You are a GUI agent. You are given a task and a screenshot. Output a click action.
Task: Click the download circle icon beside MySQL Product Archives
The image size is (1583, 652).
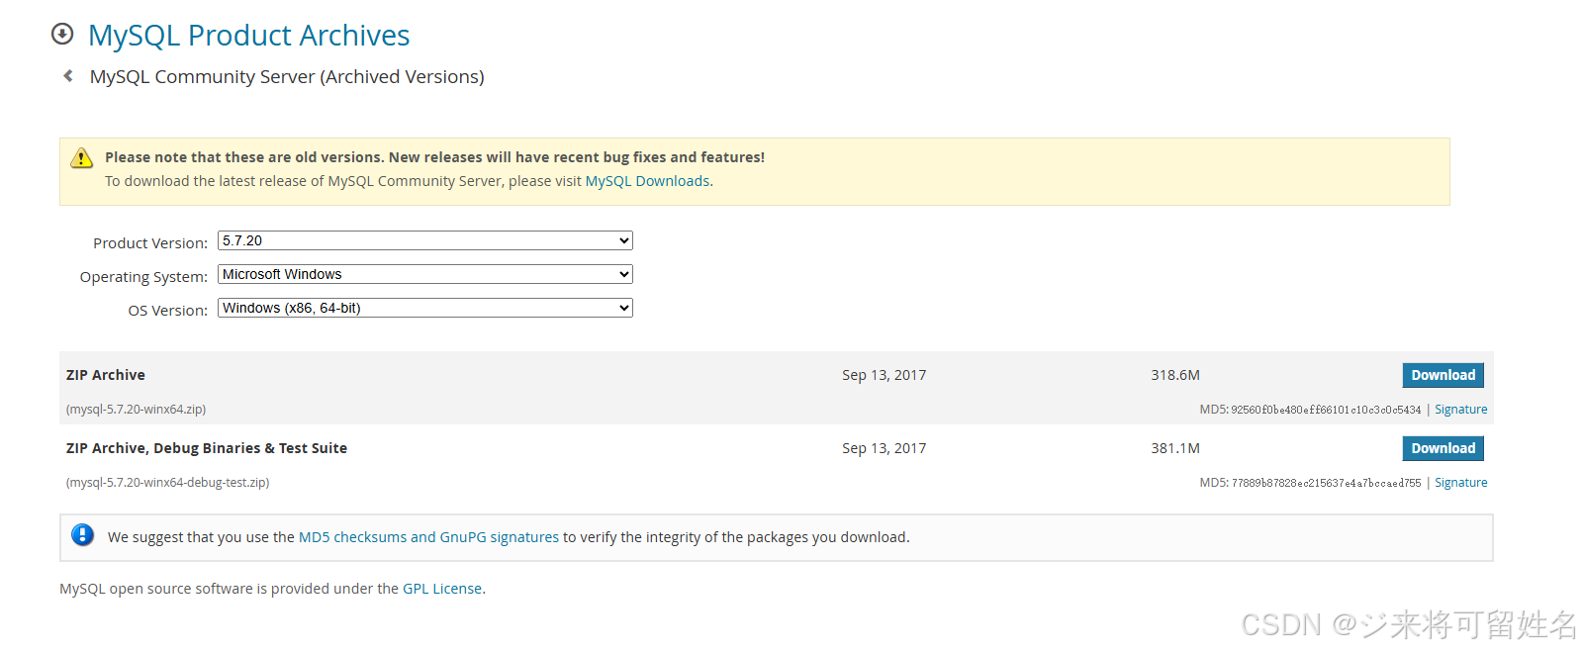62,35
